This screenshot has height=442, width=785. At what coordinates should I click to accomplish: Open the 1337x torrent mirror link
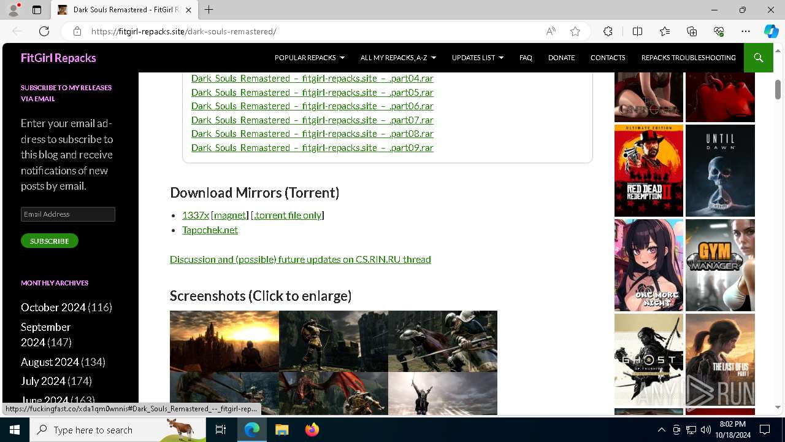pos(196,215)
